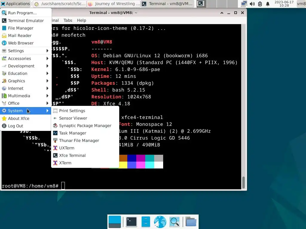
Task: Choose Log Out from the menu
Action: (x=26, y=126)
